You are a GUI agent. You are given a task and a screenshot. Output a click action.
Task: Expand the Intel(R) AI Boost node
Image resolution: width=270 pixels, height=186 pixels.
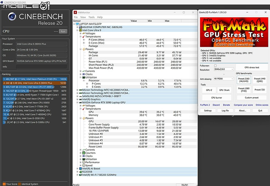coord(77,169)
